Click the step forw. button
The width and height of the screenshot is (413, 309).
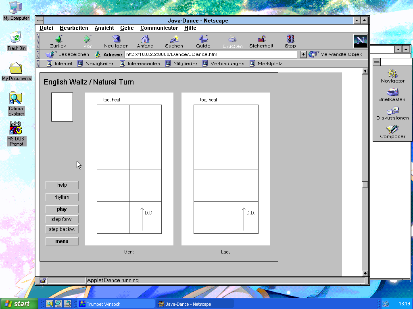pyautogui.click(x=62, y=219)
